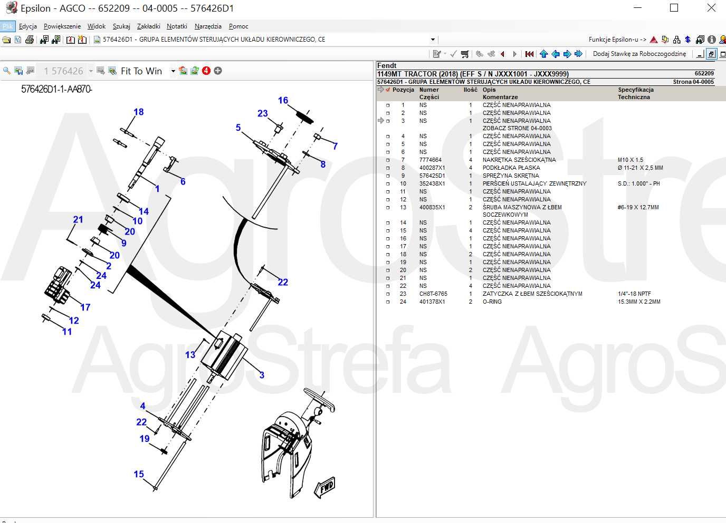
Task: Click the save image icon above diagram
Action: pos(18,71)
